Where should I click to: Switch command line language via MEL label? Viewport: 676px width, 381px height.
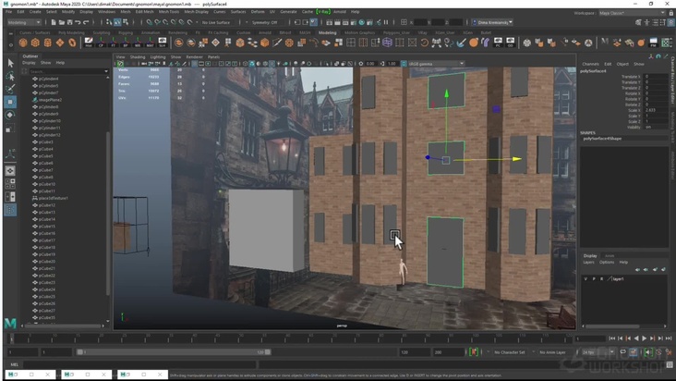tap(14, 364)
